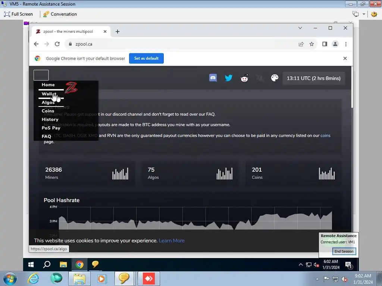Image resolution: width=382 pixels, height=286 pixels.
Task: Select History in site menu
Action: [x=50, y=120]
